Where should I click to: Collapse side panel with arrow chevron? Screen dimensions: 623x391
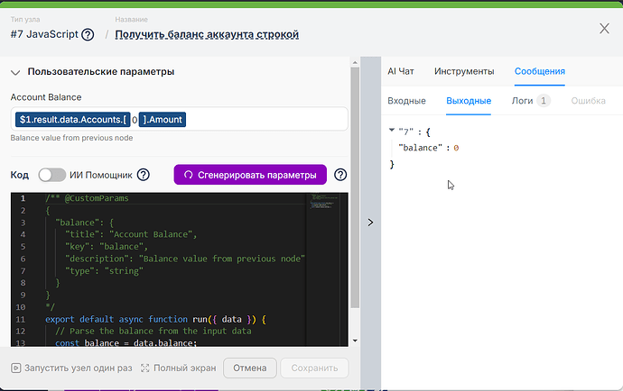pos(370,223)
